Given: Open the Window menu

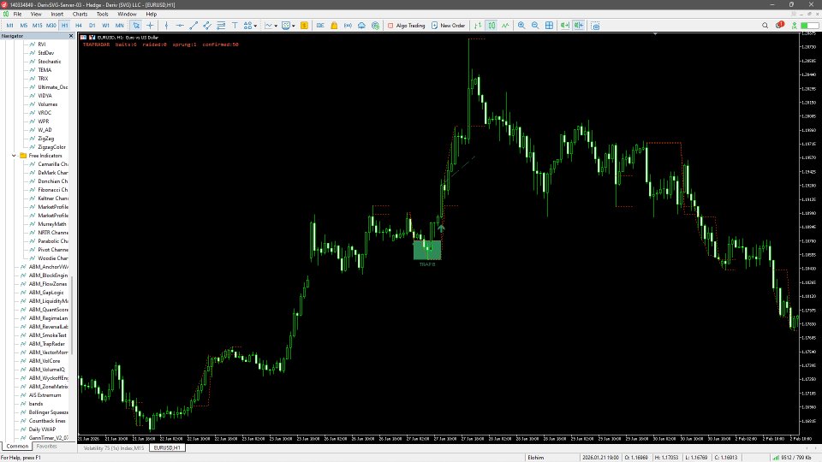Looking at the screenshot, I should (x=127, y=15).
